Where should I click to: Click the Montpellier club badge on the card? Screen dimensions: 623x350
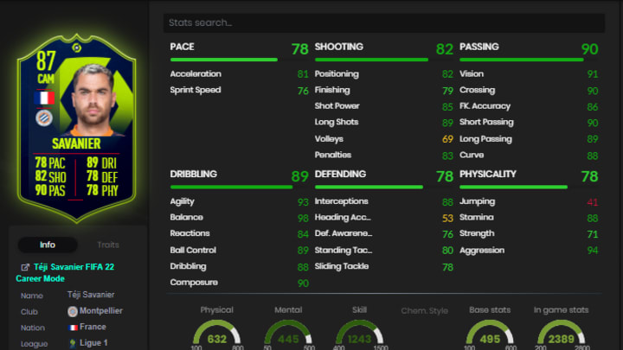pyautogui.click(x=44, y=118)
